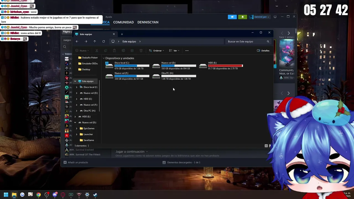Close the Este equipo tab
This screenshot has height=199, width=354.
114,34
